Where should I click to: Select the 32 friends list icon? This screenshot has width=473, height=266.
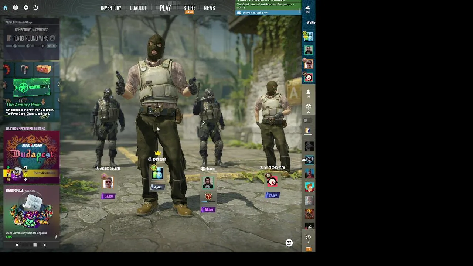(309, 93)
